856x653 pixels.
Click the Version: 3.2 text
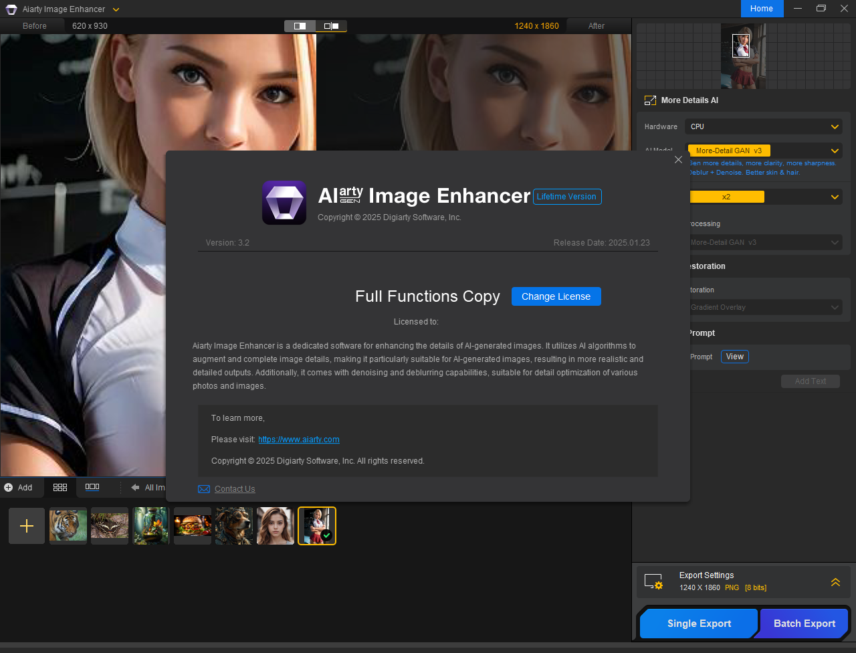click(227, 243)
